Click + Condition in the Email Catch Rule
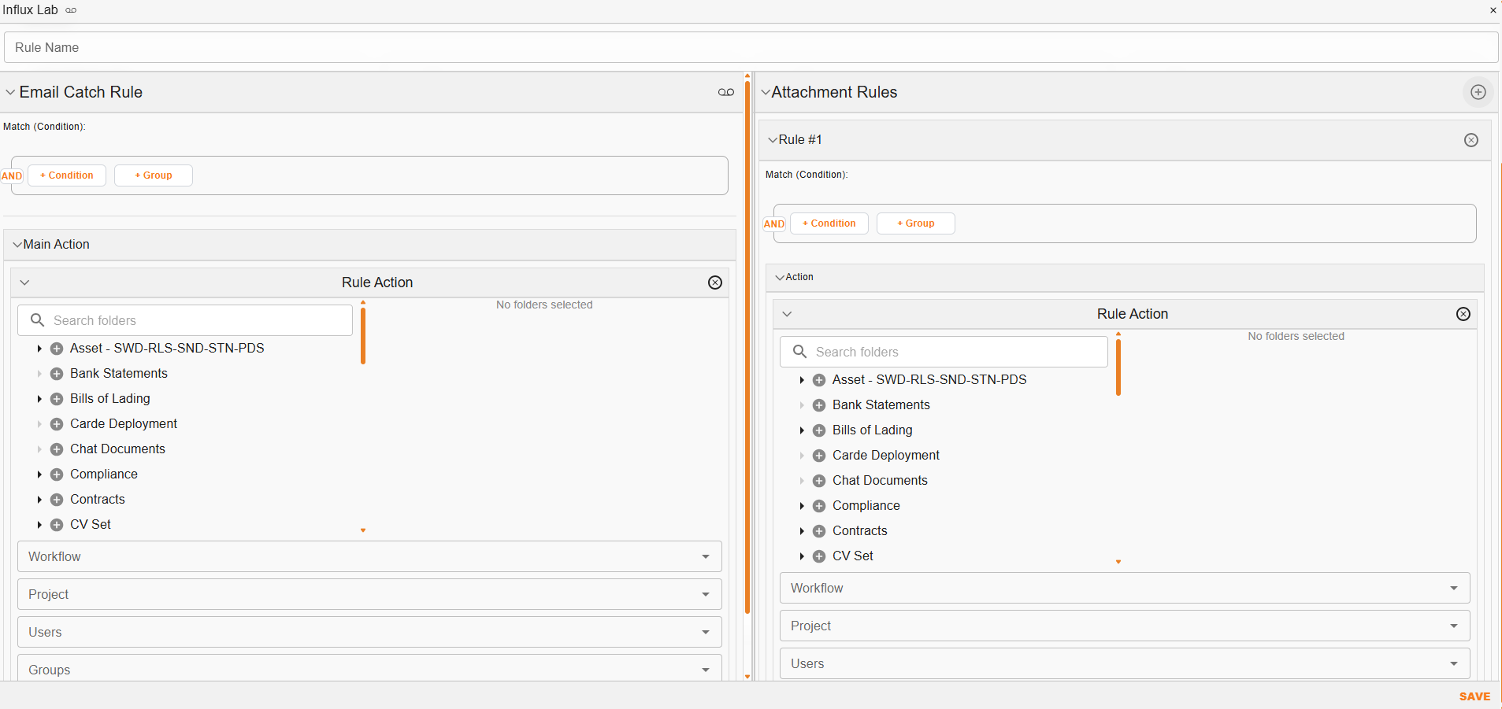Image resolution: width=1502 pixels, height=709 pixels. 66,175
